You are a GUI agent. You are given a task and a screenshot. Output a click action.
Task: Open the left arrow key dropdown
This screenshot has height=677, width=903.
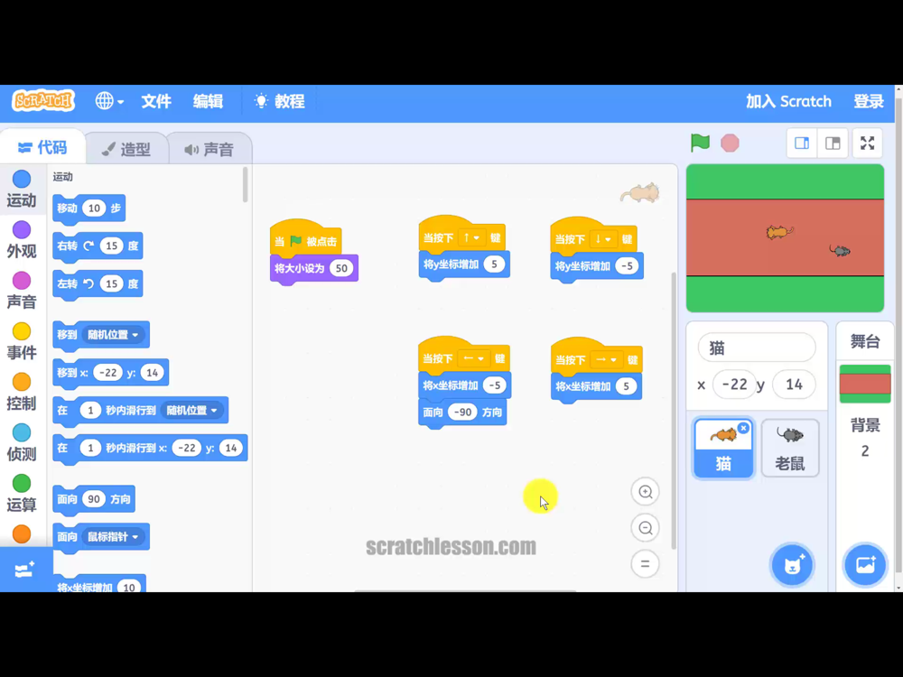coord(473,358)
